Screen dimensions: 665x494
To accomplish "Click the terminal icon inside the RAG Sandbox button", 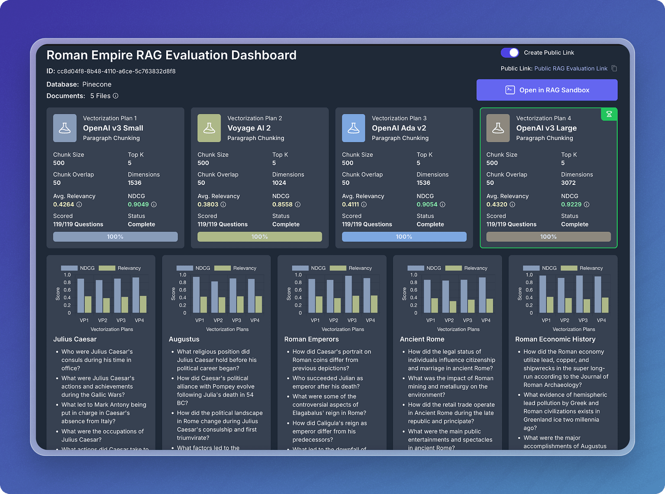I will pos(510,90).
